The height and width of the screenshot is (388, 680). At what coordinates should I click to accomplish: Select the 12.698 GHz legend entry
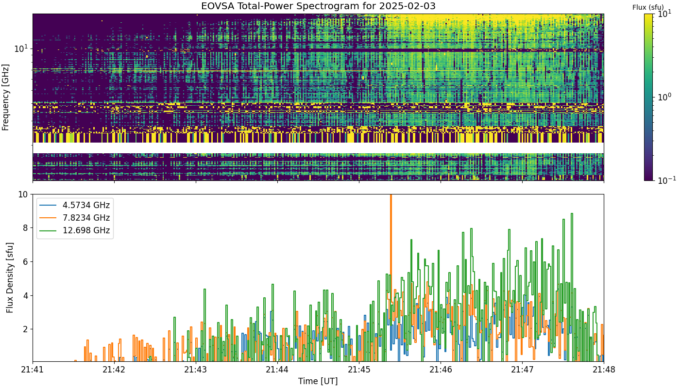[x=75, y=230]
